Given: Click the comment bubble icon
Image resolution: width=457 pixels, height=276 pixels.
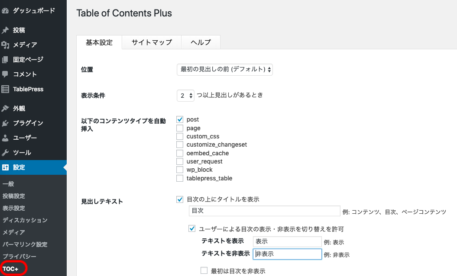Looking at the screenshot, I should pos(5,74).
